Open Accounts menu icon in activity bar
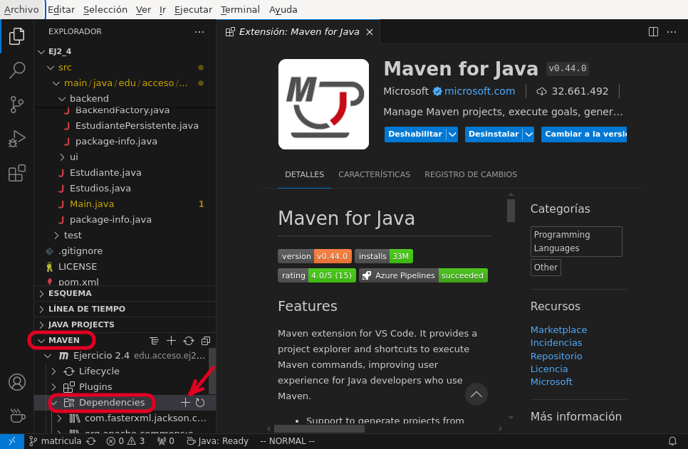 click(16, 382)
